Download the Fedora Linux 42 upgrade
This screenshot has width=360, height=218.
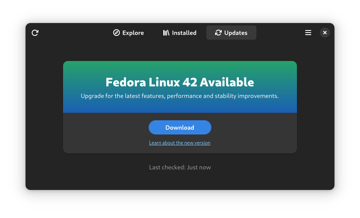(180, 127)
